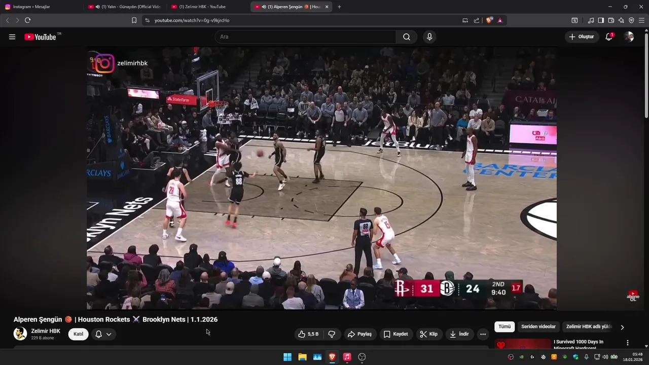Open the browser main menu

[x=641, y=20]
